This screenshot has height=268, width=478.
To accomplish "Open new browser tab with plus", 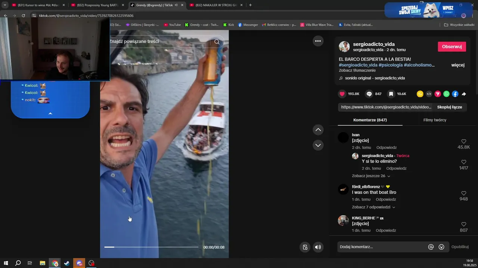I will point(250,5).
